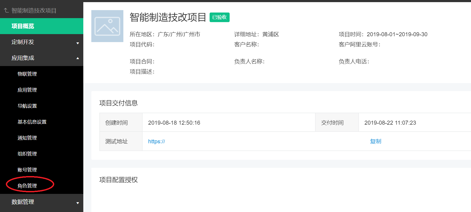Screen dimensions: 471x212
Task: Open 账号管理 submenu item
Action: 27,170
